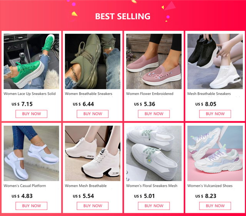Open the pink flower embroidered shoes image
Image resolution: width=246 pixels, height=216 pixels.
coord(154,61)
